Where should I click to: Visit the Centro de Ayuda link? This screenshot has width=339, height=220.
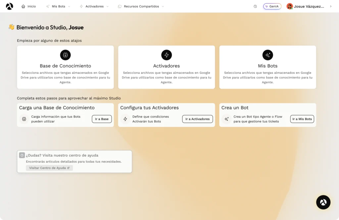click(x=49, y=168)
